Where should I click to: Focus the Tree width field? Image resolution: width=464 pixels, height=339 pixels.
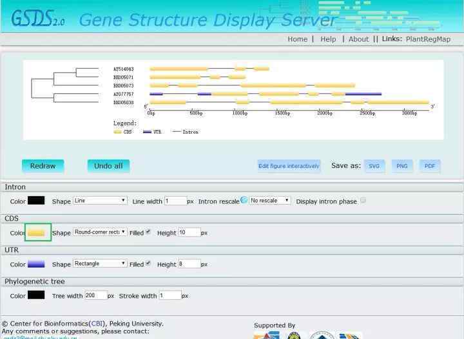[x=96, y=295]
